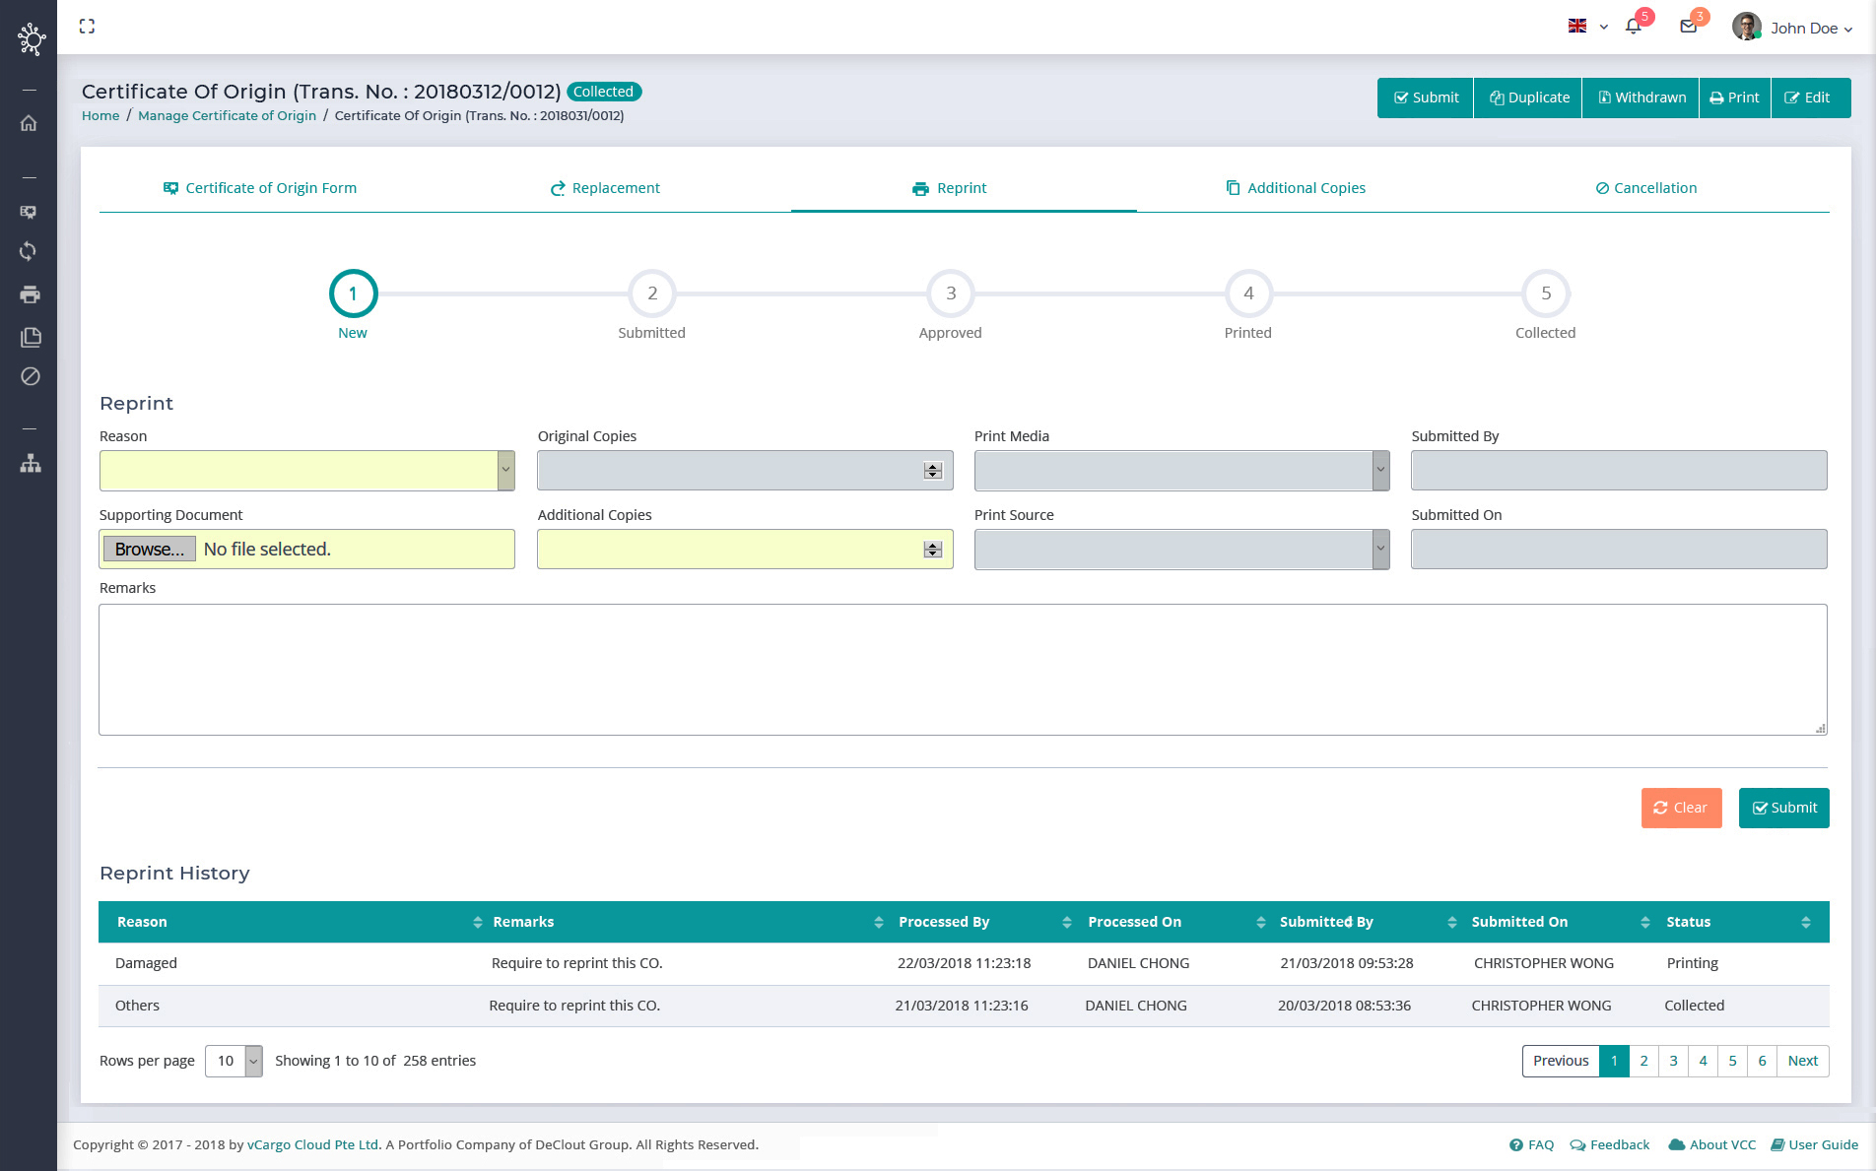1876x1171 pixels.
Task: Click the fullscreen expand icon
Action: tap(87, 27)
